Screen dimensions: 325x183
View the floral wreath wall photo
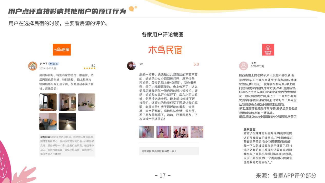pos(86,102)
